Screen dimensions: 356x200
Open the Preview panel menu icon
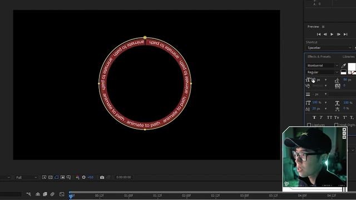[x=323, y=27]
